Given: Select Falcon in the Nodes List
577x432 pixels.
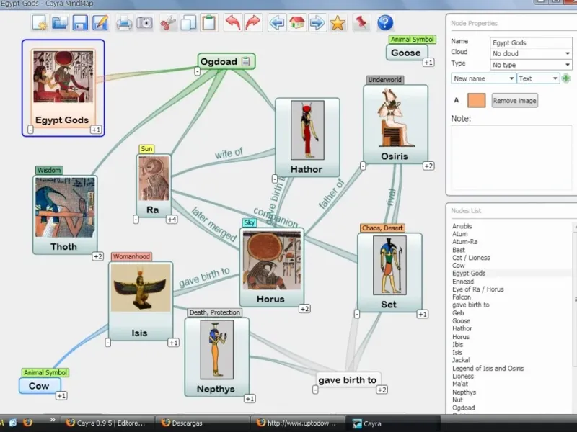Looking at the screenshot, I should tap(462, 297).
